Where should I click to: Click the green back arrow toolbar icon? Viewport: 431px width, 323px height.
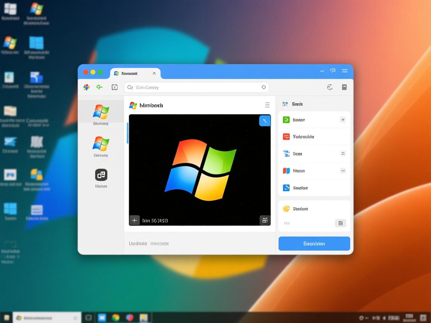click(99, 87)
